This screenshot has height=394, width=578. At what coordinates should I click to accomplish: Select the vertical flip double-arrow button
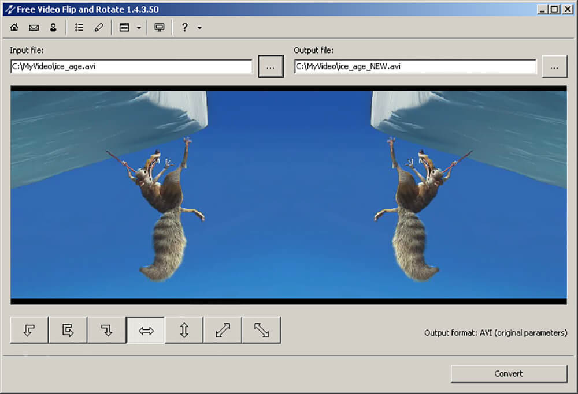click(x=184, y=330)
